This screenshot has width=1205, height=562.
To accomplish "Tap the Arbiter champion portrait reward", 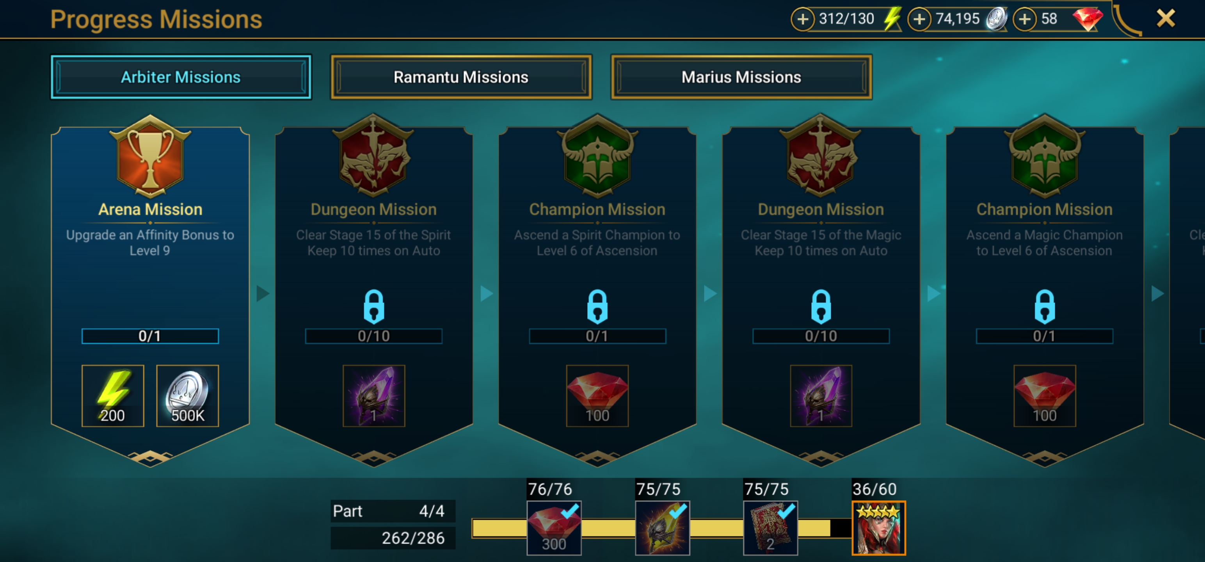I will pos(878,528).
